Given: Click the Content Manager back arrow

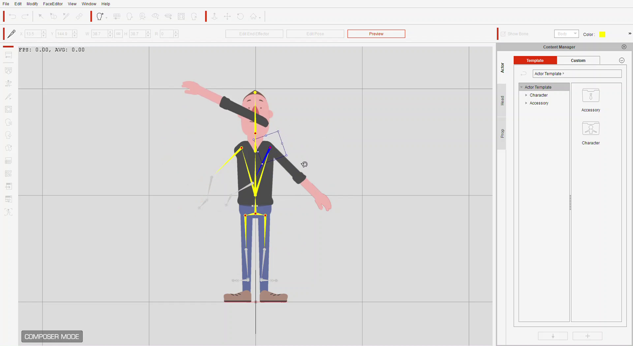Looking at the screenshot, I should tap(524, 73).
